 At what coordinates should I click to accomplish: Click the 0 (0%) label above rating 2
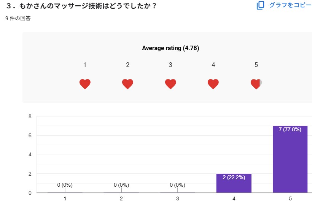coord(121,185)
